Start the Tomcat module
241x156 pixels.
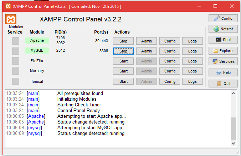pyautogui.click(x=123, y=81)
